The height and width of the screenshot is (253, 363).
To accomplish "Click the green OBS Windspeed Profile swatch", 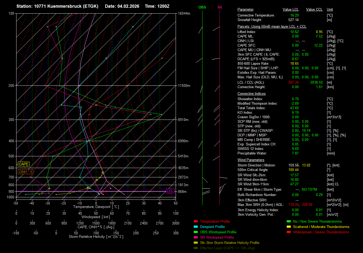I will [x=196, y=232].
